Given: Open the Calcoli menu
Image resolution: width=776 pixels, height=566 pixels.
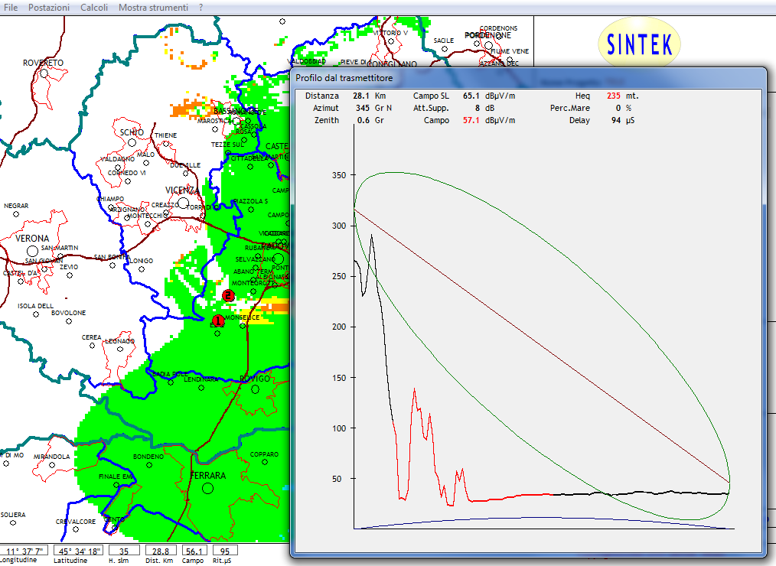Looking at the screenshot, I should click(93, 7).
